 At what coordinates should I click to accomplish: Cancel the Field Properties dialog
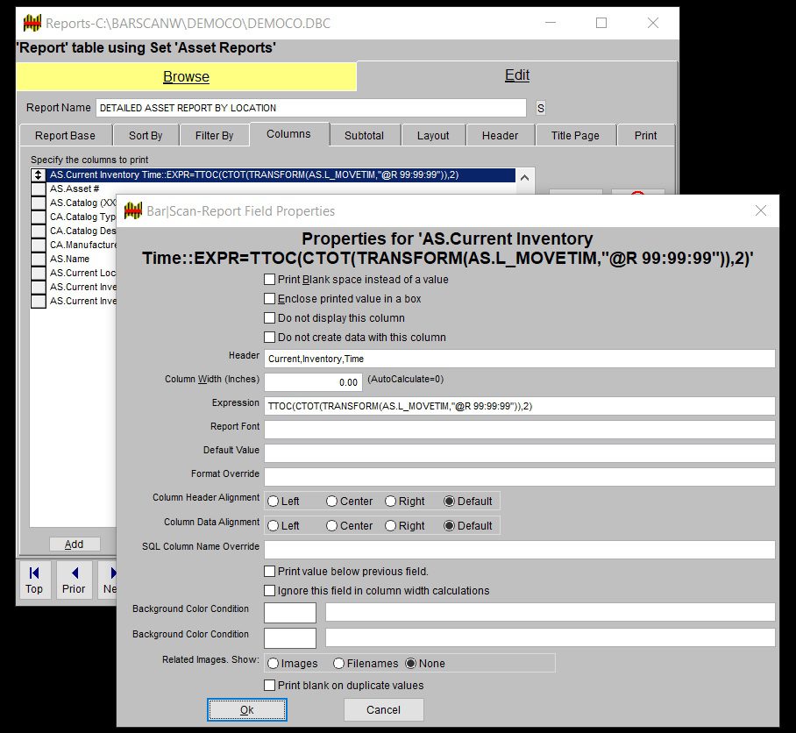383,709
